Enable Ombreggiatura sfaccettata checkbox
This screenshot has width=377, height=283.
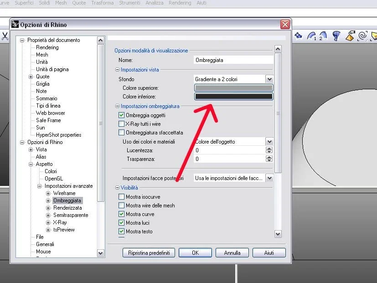tap(121, 133)
